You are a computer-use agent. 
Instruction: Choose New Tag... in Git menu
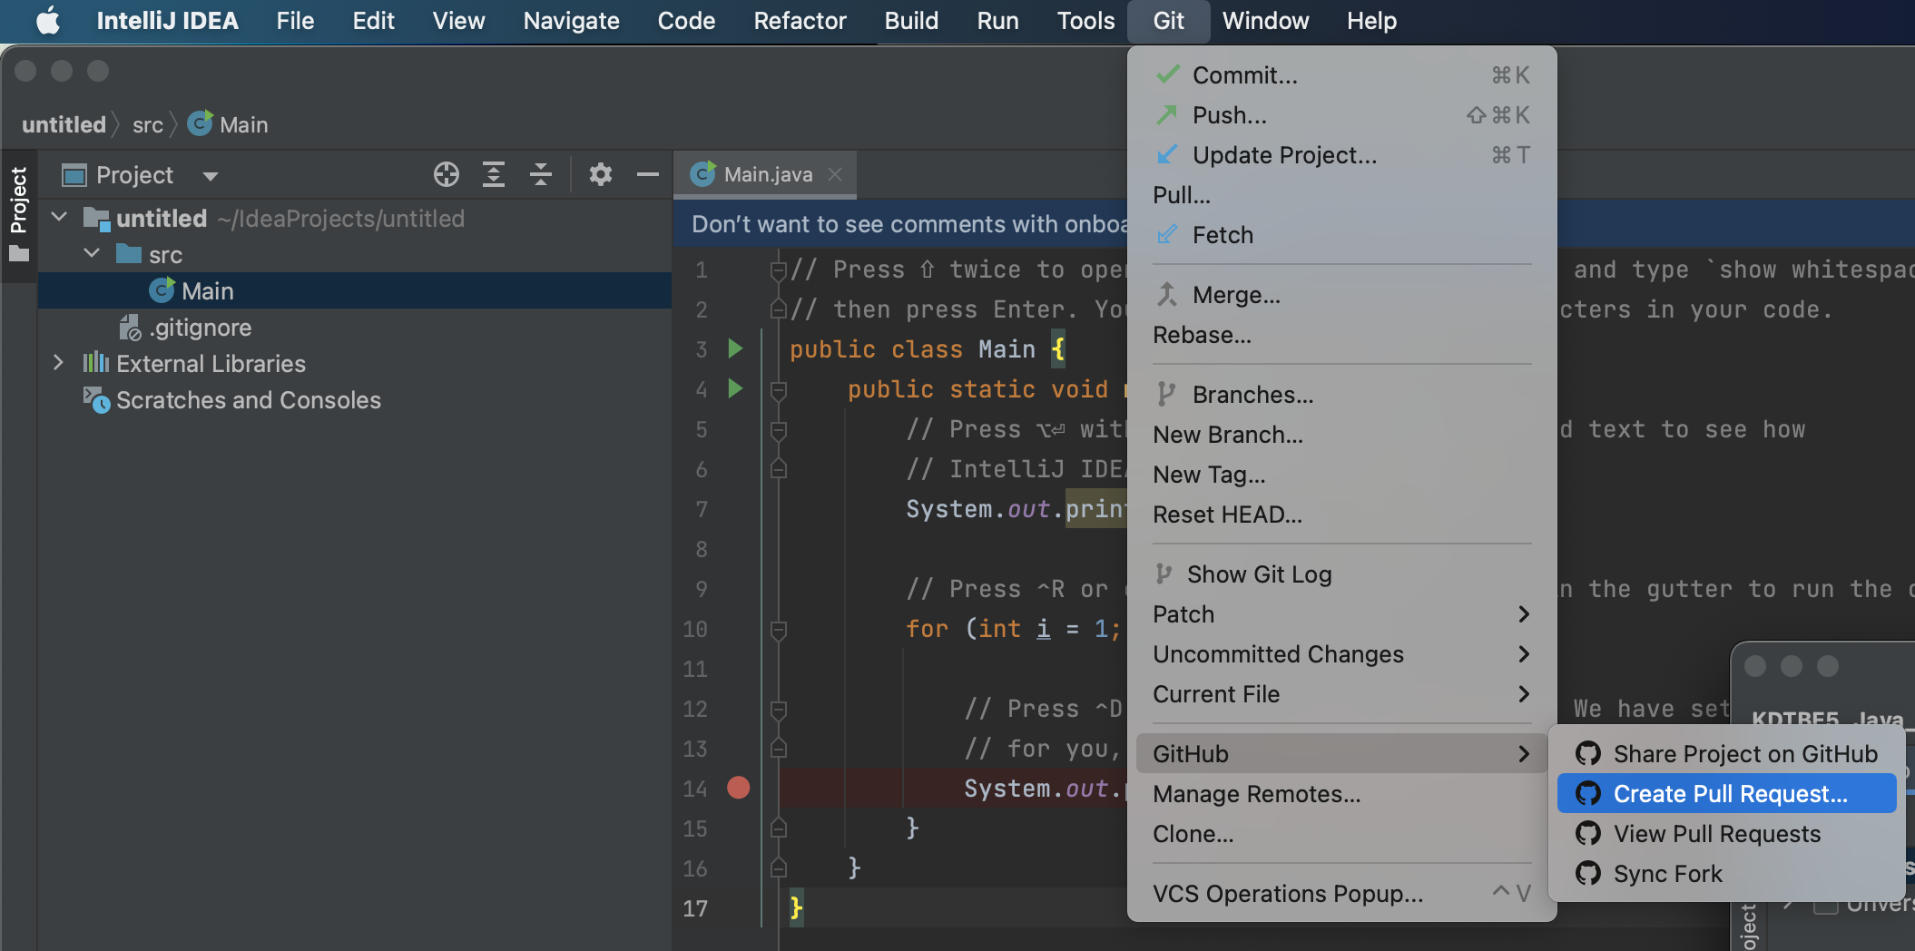coord(1341,474)
